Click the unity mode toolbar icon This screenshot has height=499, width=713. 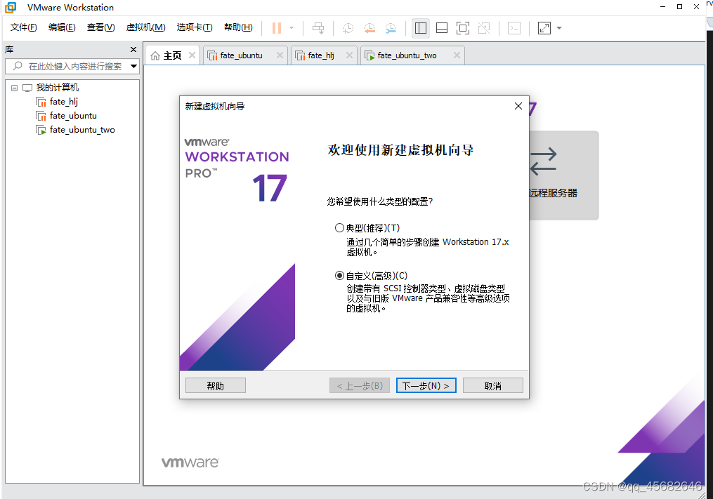pos(484,28)
